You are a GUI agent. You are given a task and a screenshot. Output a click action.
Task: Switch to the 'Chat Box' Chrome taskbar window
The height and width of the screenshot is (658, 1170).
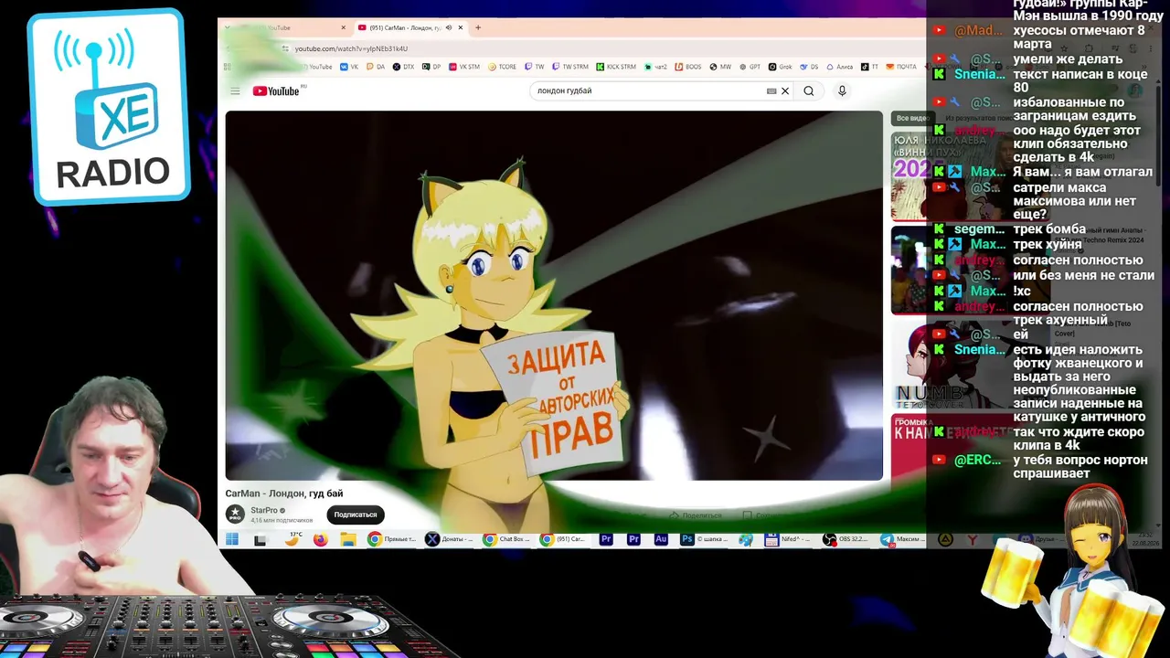coord(507,539)
